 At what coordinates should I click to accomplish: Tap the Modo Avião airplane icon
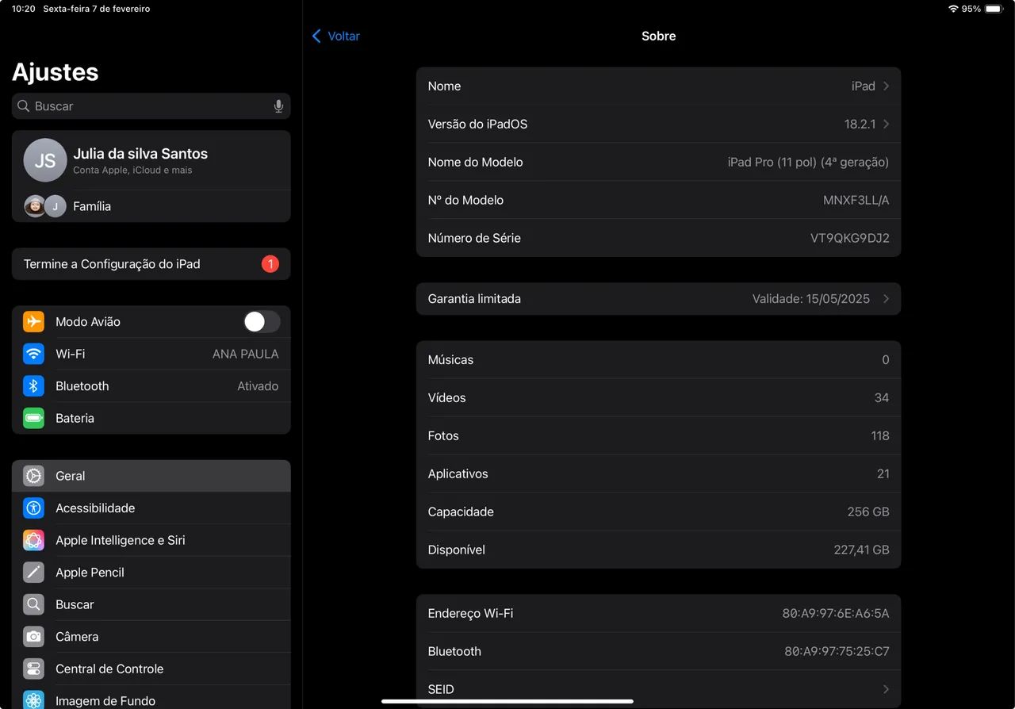click(x=33, y=321)
